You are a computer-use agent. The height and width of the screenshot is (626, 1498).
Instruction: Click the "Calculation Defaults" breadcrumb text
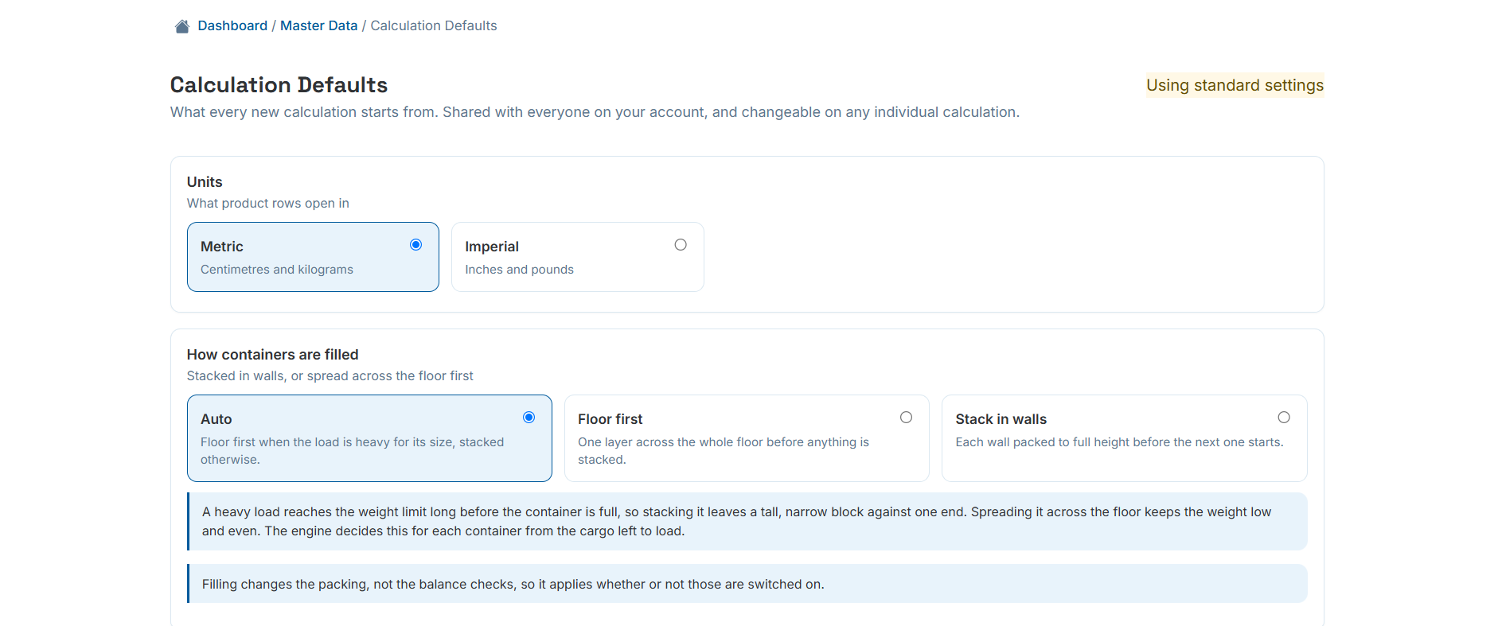tap(434, 25)
